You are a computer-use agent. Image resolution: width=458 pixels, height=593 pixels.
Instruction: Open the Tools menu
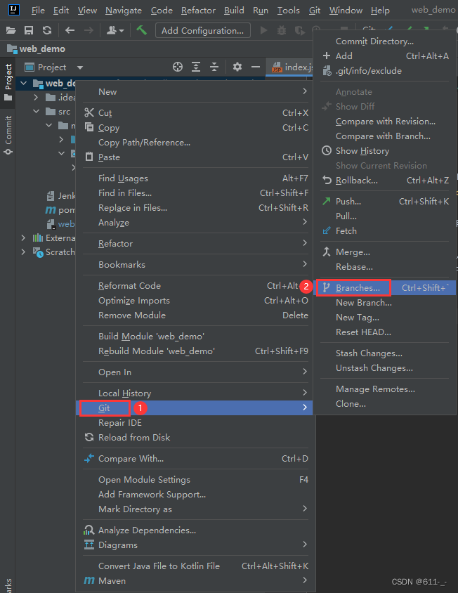pyautogui.click(x=288, y=11)
